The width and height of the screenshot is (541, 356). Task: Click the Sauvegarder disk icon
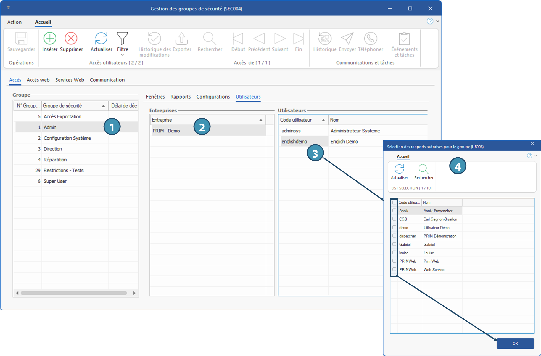[21, 38]
